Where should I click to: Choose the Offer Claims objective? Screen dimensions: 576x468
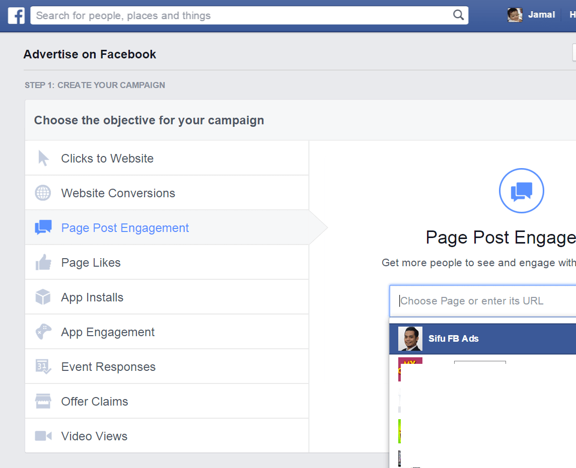point(167,401)
